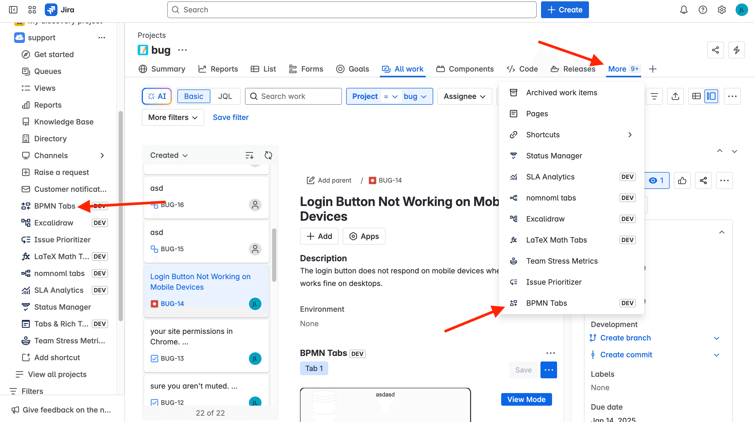This screenshot has height=422, width=754.
Task: Go to next work item with down chevron
Action: coord(734,151)
